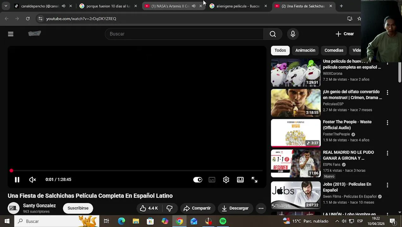This screenshot has width=402, height=227.
Task: Focus the YouTube Buscar search field
Action: tap(184, 34)
